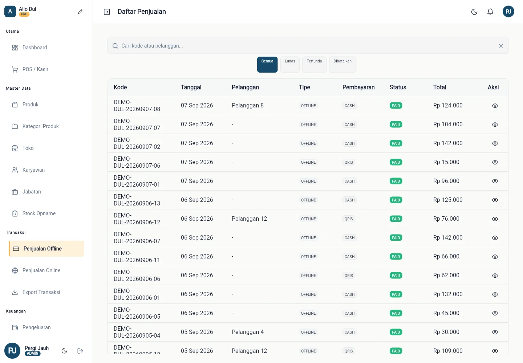Go to Stock Opname
This screenshot has width=523, height=363.
[x=46, y=213]
